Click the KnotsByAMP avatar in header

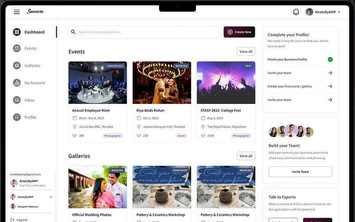309,12
